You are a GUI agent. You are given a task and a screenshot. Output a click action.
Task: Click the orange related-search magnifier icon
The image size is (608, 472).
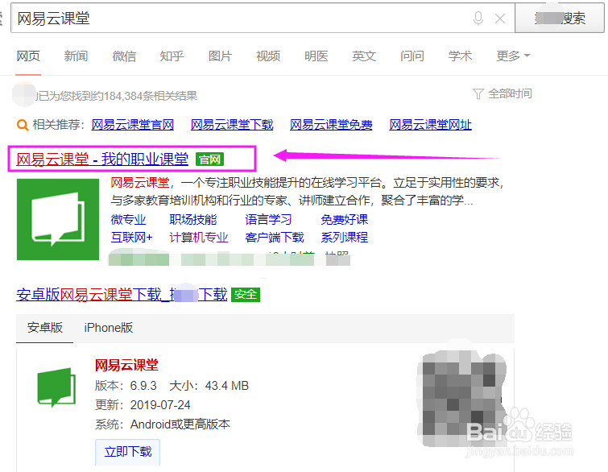click(23, 125)
